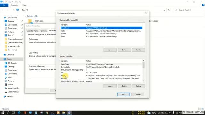Screen dimensions: 205x115
Task: Select the ComSpec system variable
Action: click(102, 64)
